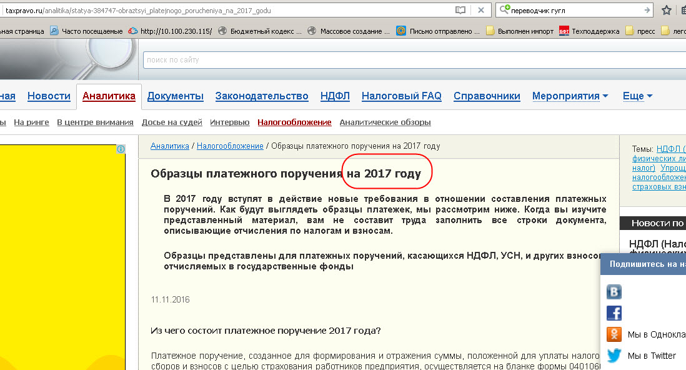This screenshot has height=370, width=686.
Task: Click article date 11.11.2016
Action: 170,299
